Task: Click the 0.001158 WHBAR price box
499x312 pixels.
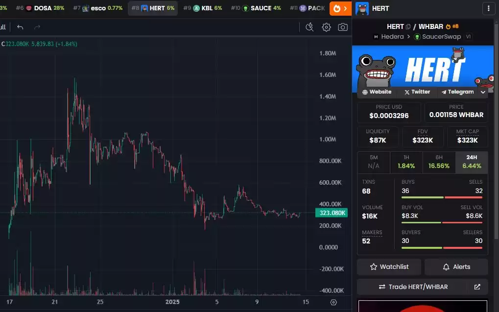Action: pyautogui.click(x=456, y=112)
